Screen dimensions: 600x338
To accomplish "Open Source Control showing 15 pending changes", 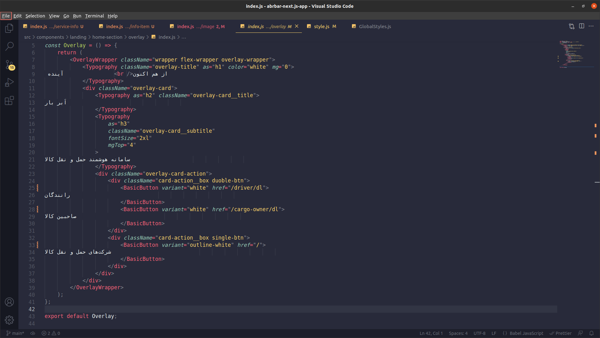I will (x=9, y=65).
